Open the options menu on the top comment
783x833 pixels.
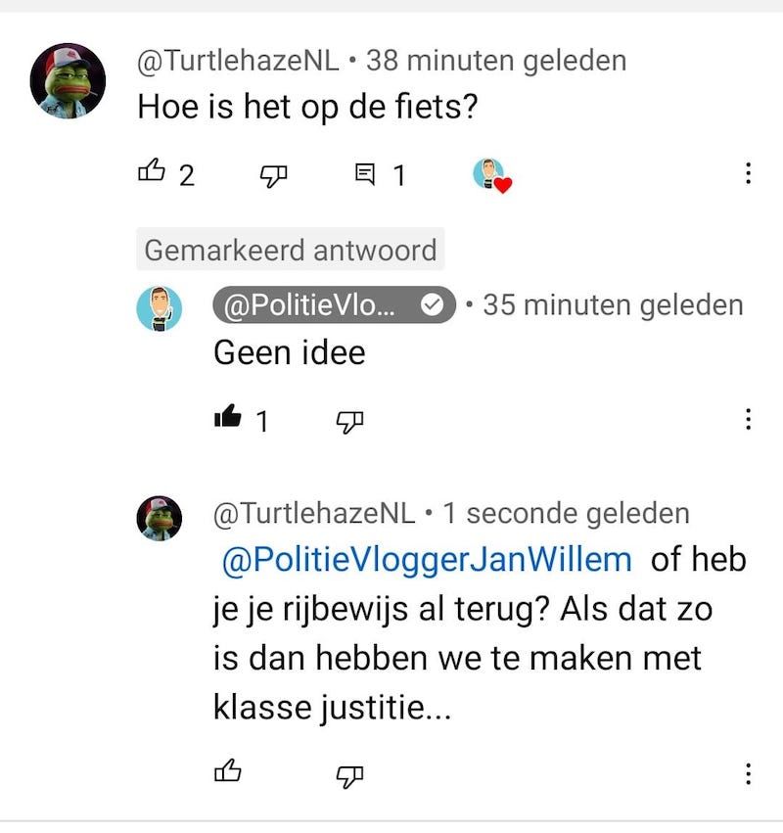pos(751,174)
